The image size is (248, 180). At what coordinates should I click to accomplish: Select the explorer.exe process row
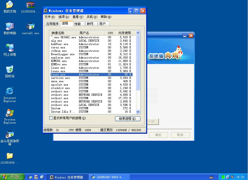point(91,58)
